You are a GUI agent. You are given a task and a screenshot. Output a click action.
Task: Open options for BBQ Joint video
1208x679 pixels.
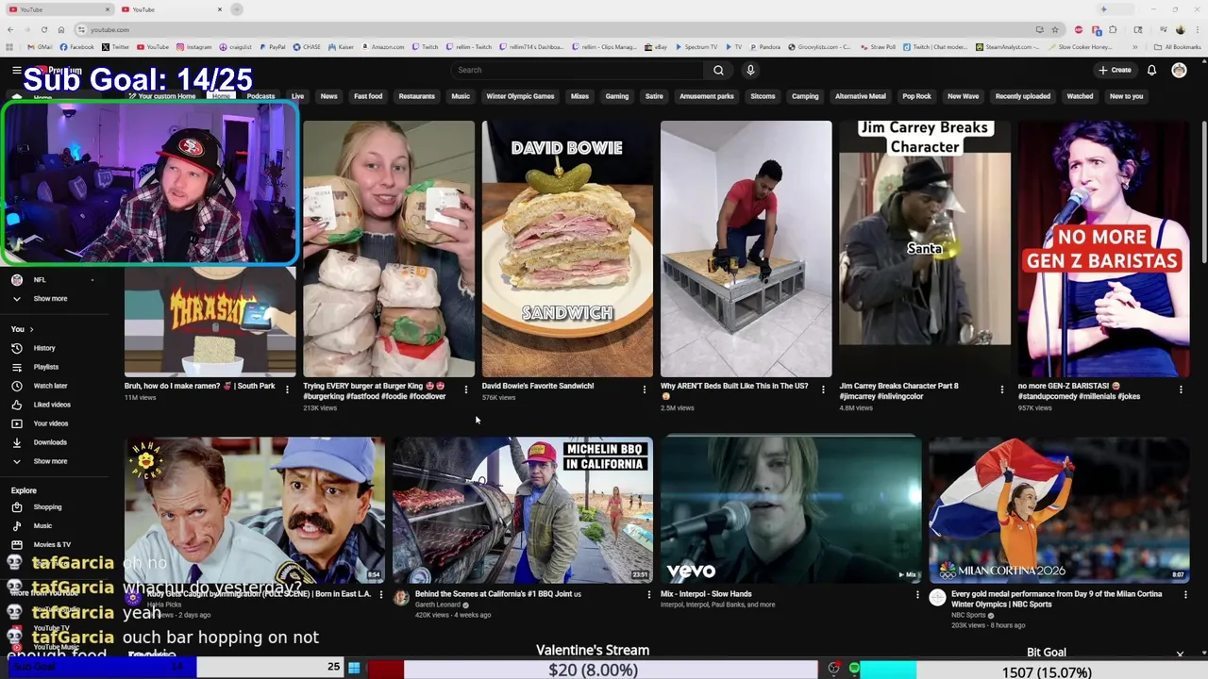(x=648, y=594)
